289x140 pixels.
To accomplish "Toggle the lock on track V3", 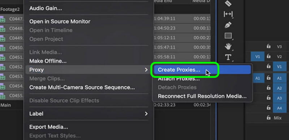I will tap(268, 46).
